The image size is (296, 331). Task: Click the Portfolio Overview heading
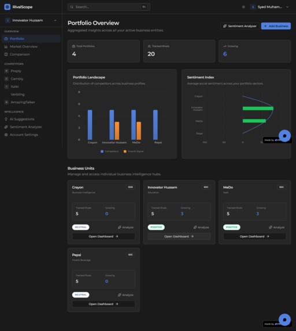[94, 23]
